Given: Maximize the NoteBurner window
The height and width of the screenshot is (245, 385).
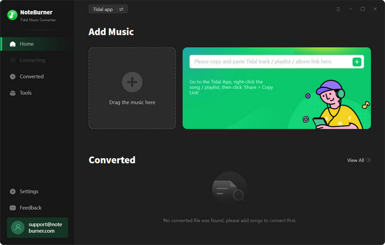Looking at the screenshot, I should coord(362,9).
